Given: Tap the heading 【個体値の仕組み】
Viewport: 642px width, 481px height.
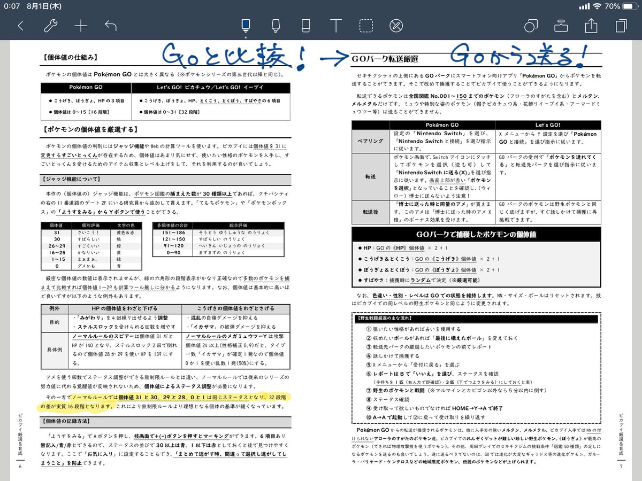Looking at the screenshot, I should coord(70,57).
